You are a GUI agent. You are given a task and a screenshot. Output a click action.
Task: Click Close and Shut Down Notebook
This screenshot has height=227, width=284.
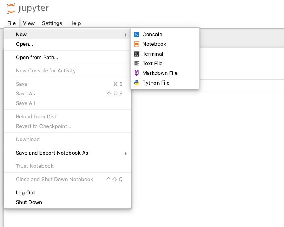68,180
